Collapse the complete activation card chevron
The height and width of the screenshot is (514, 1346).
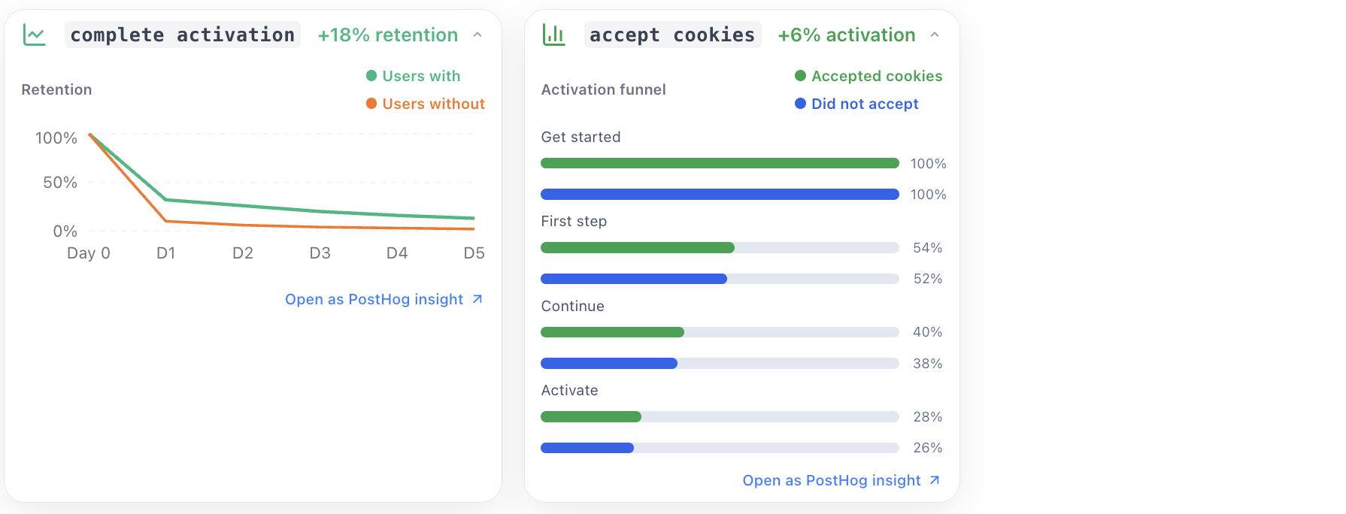[477, 35]
